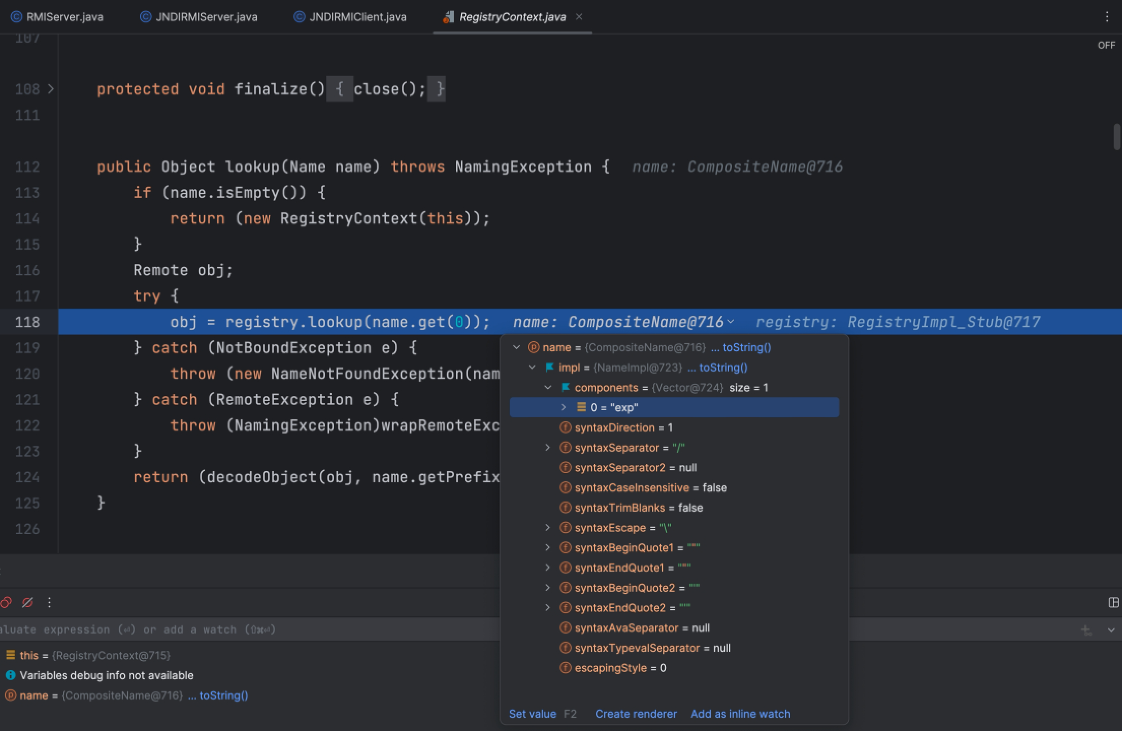Click the add watch plus icon
Screen dimensions: 1122x731
tap(1086, 630)
